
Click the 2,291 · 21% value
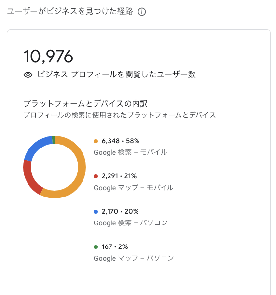click(x=119, y=176)
